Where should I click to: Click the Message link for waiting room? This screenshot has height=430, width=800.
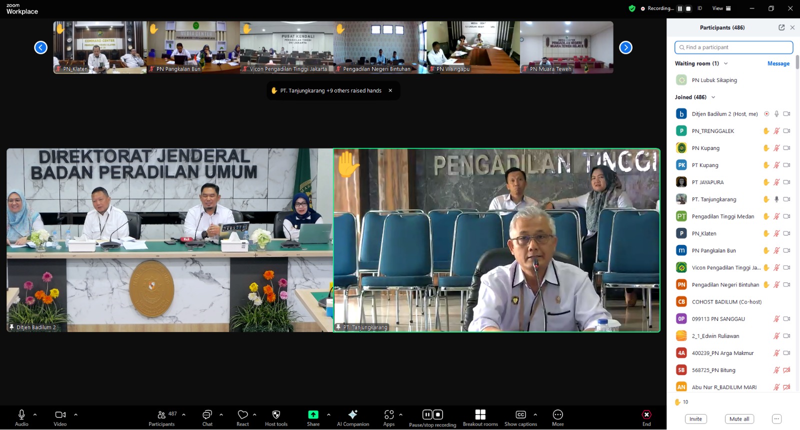tap(778, 63)
